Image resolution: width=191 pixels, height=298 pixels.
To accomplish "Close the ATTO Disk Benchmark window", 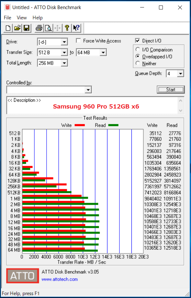I will pos(180,7).
